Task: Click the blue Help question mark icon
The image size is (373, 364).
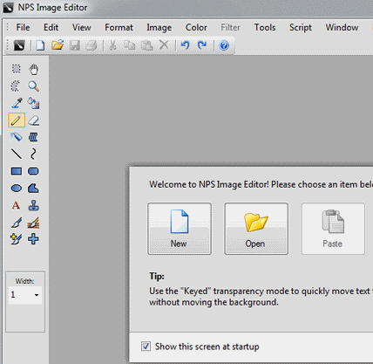Action: pos(224,45)
